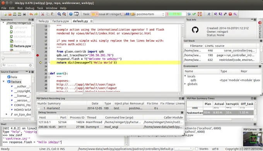Click the Paste clipboard icon
This screenshot has height=151, width=263.
[53, 14]
